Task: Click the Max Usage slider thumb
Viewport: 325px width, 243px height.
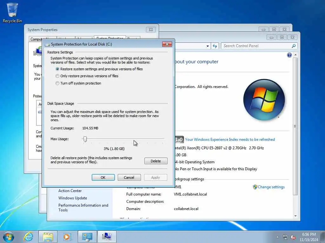Action: [85, 139]
